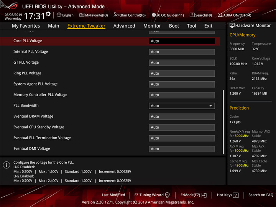Click the Ring PLL Voltage value field
Image resolution: width=276 pixels, height=207 pixels.
[x=182, y=73]
